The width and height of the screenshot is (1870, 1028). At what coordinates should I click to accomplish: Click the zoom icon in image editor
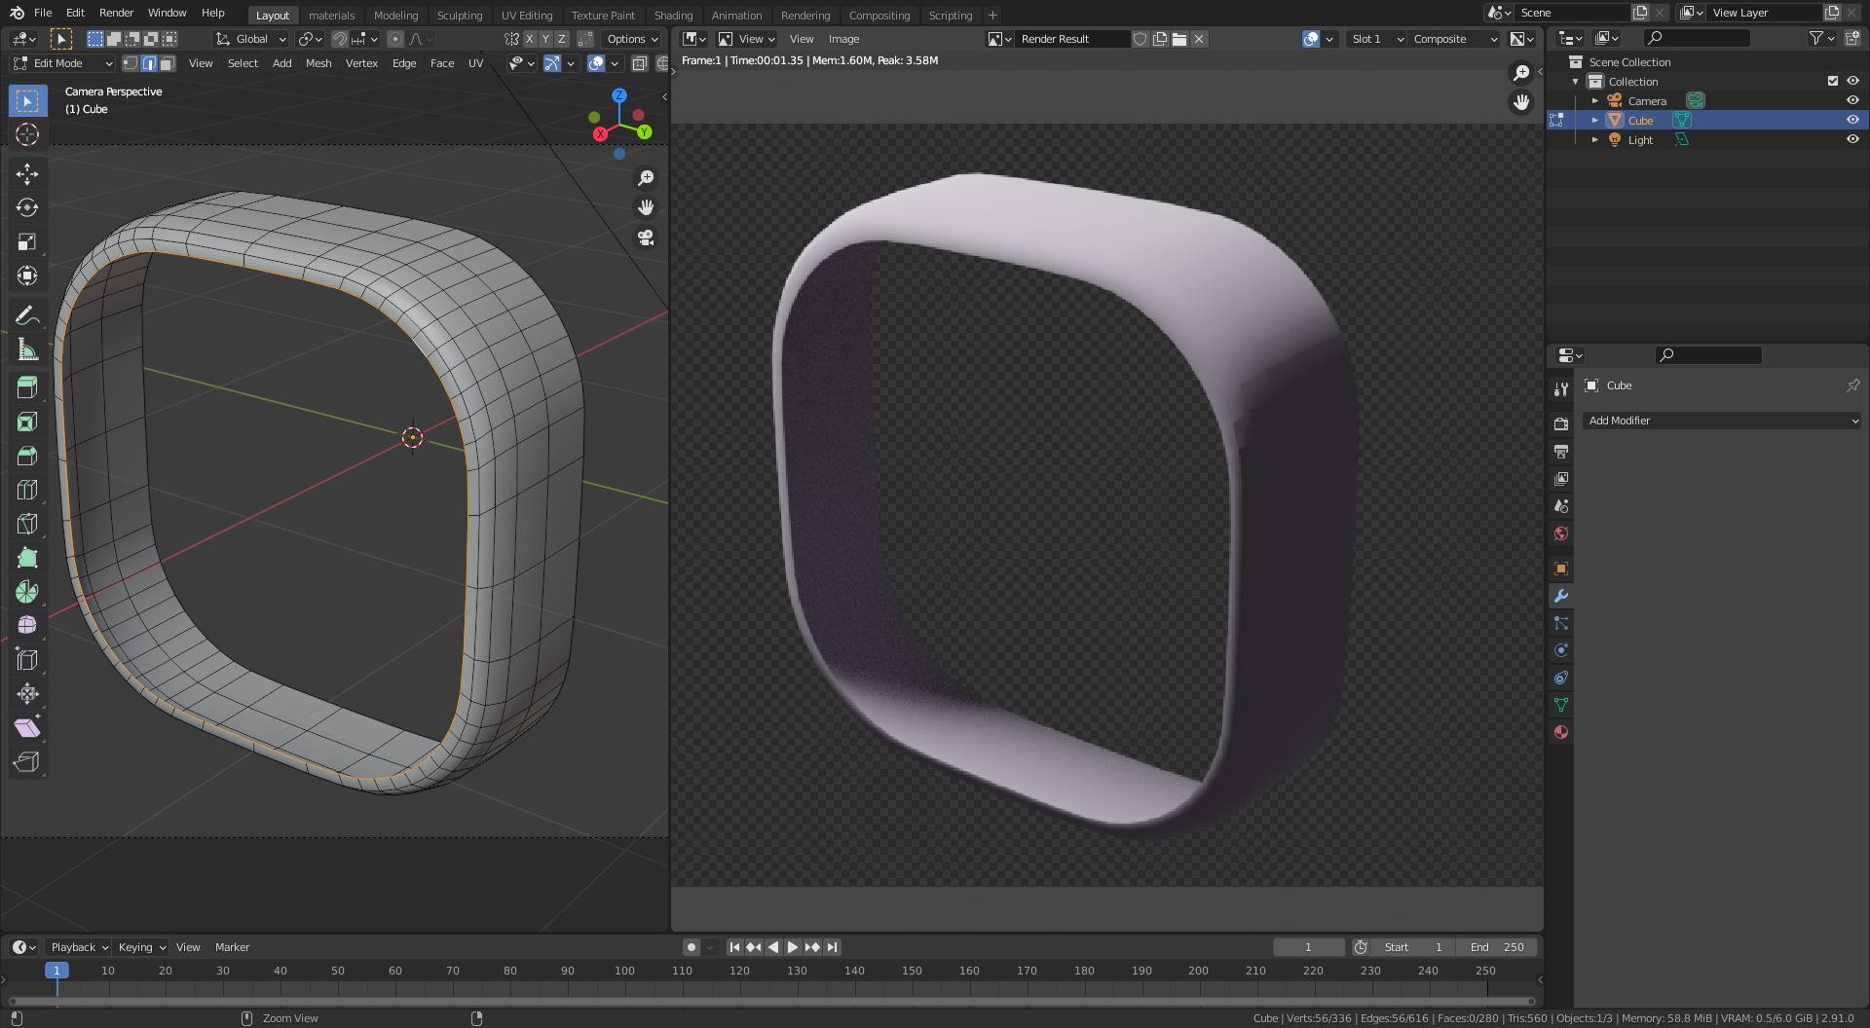(x=1521, y=73)
